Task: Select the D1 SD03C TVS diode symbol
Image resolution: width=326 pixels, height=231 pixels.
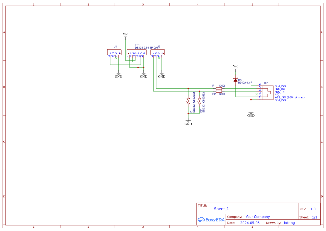Action: [x=188, y=101]
